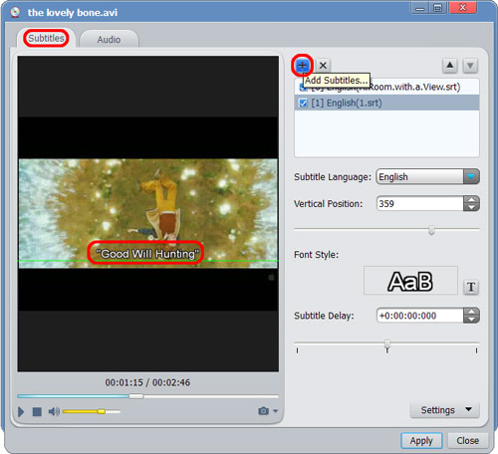This screenshot has width=498, height=454.
Task: Click the volume slider handle
Action: (x=102, y=411)
